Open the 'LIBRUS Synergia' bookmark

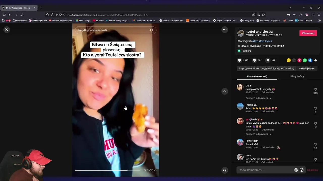[x=38, y=21]
